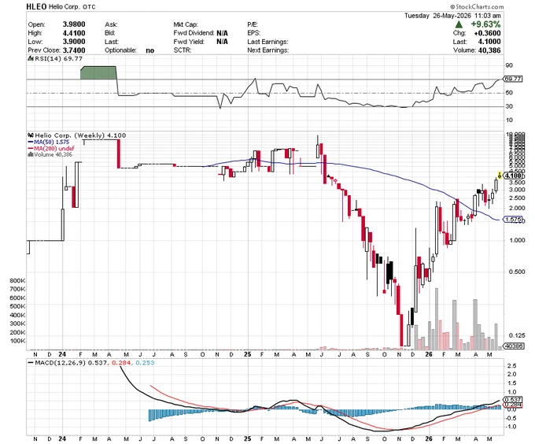Click the +9.63% percent change

pos(486,24)
